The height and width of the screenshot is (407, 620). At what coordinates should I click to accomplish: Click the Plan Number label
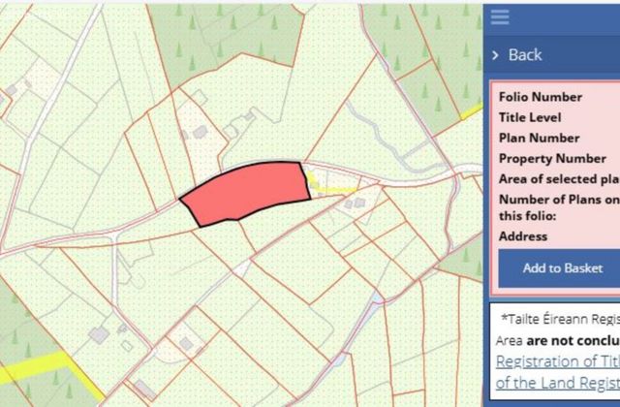539,138
